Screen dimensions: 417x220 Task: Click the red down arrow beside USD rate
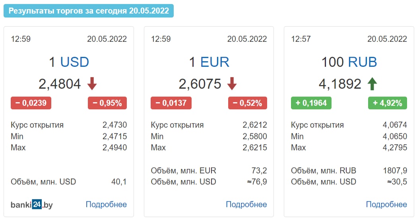[x=92, y=84]
